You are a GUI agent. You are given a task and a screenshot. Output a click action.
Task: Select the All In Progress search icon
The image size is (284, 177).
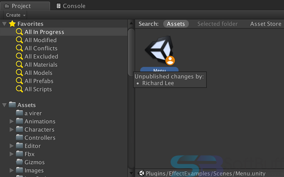coord(19,32)
